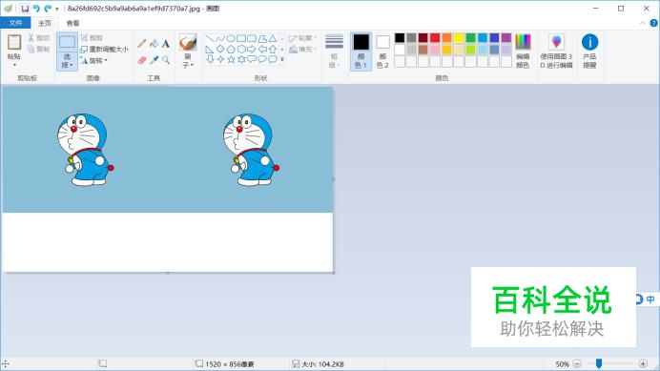The image size is (660, 371).
Task: Select the Text tool (A)
Action: (x=166, y=43)
